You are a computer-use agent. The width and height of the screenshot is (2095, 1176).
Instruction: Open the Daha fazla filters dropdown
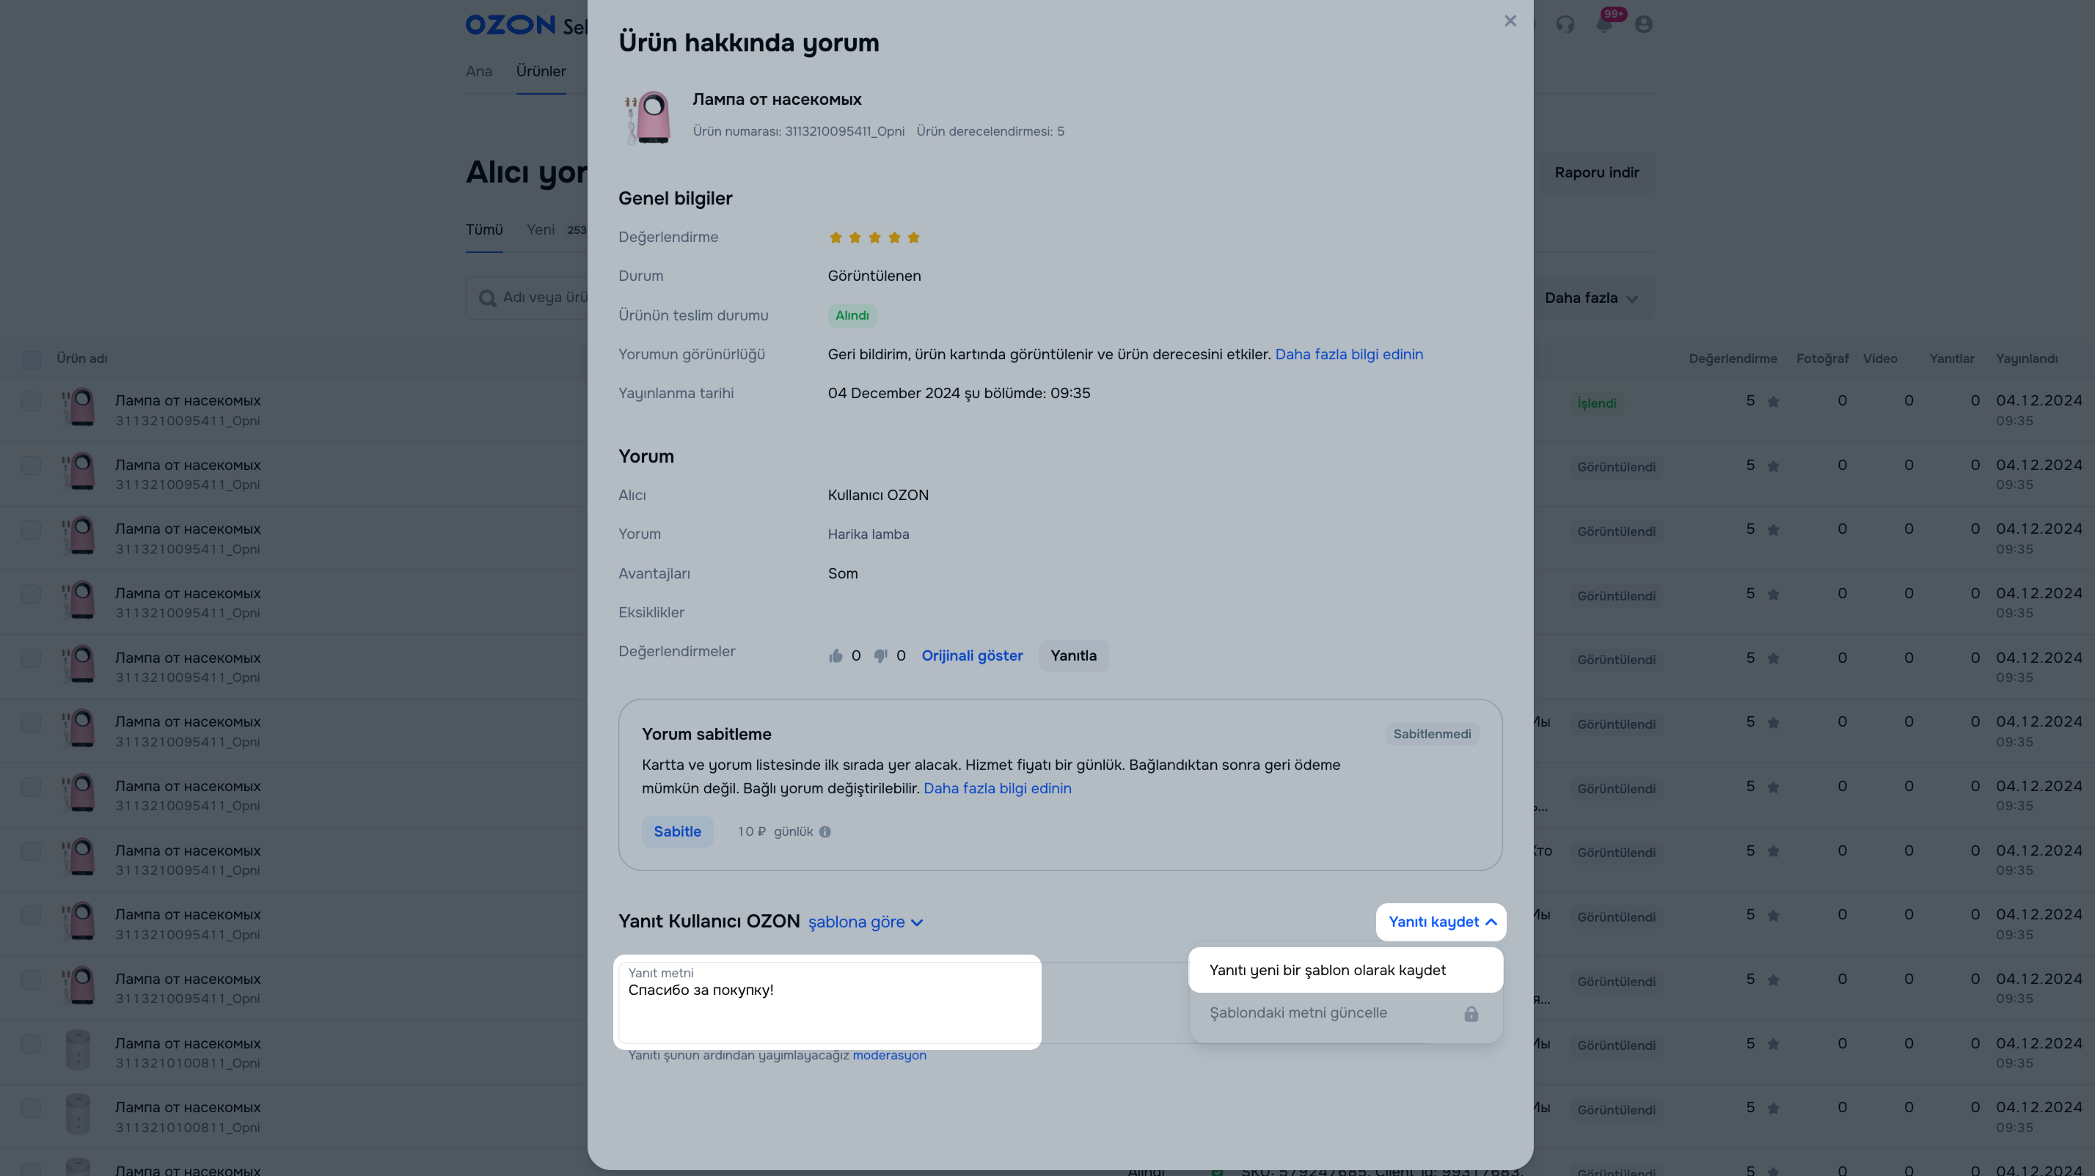1590,298
